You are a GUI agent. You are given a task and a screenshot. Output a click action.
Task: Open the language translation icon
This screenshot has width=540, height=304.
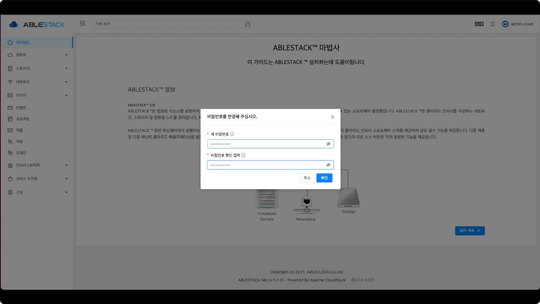coord(479,24)
